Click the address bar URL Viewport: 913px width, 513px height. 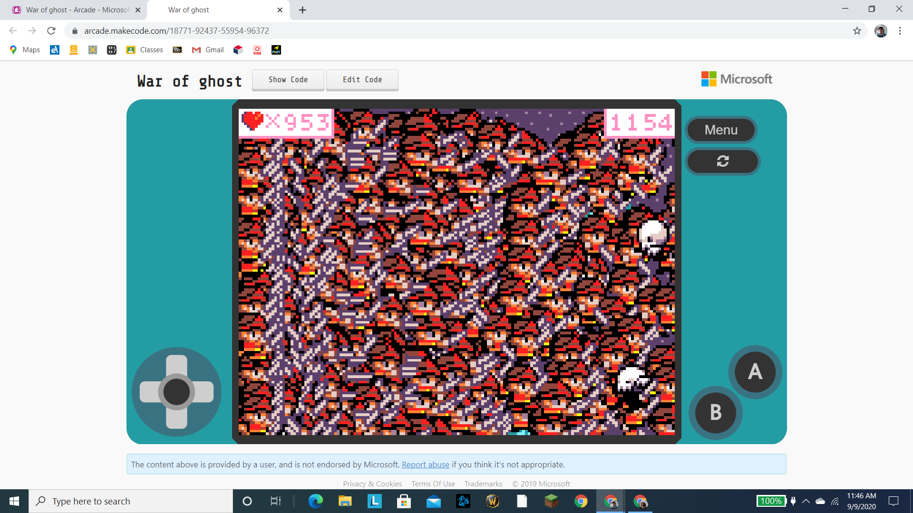tap(176, 31)
